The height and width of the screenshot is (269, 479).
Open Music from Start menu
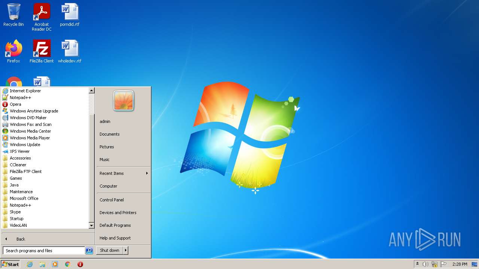click(123, 160)
